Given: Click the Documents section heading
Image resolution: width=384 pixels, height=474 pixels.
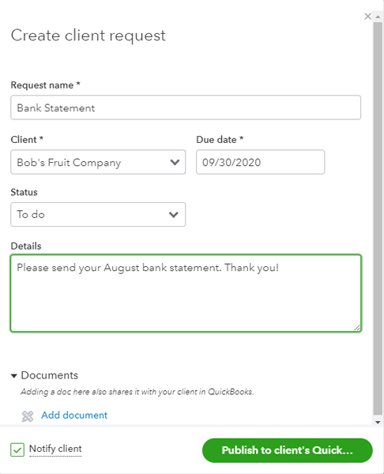Looking at the screenshot, I should click(x=49, y=375).
